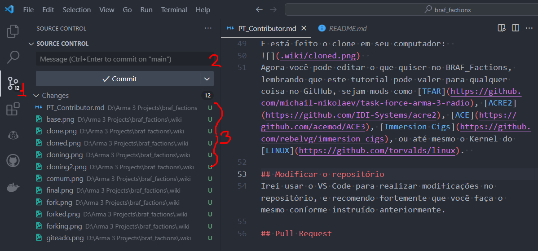The height and width of the screenshot is (251, 538).
Task: Open commit options dropdown arrow
Action: (207, 79)
